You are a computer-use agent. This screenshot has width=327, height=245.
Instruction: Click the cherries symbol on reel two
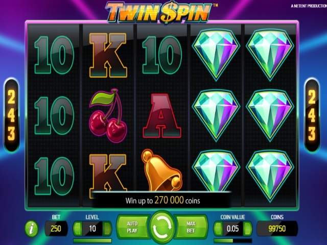tap(108, 116)
